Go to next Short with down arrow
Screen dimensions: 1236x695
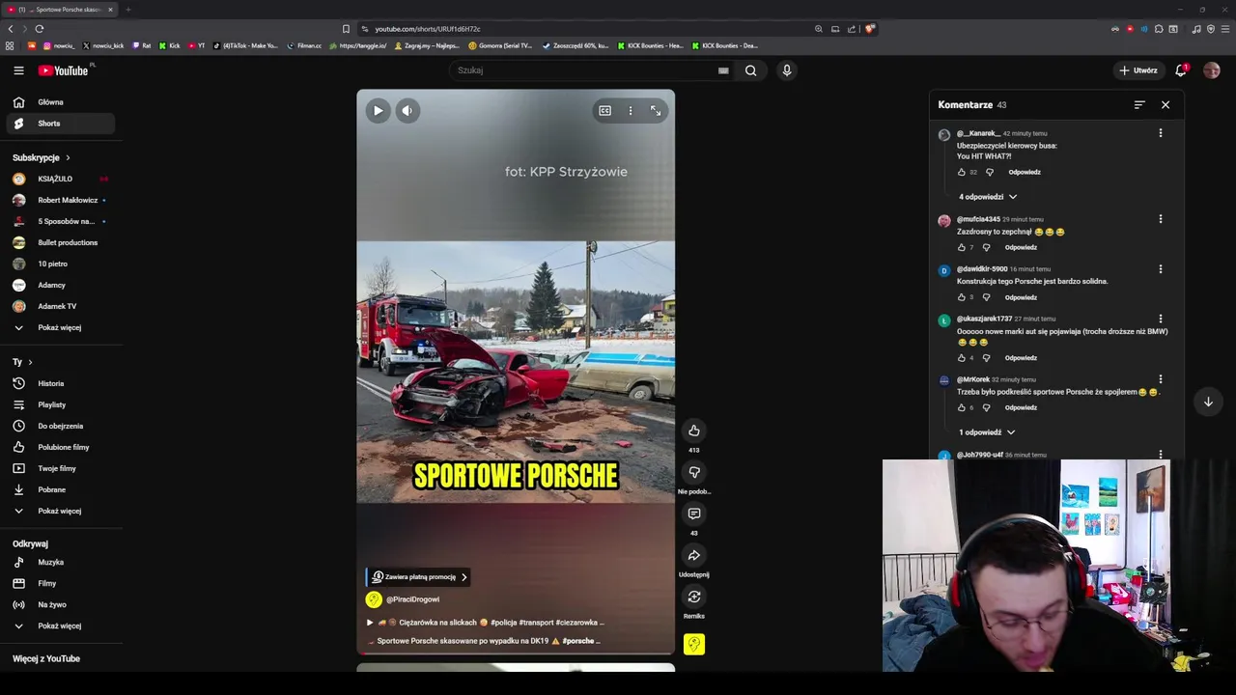point(1208,402)
